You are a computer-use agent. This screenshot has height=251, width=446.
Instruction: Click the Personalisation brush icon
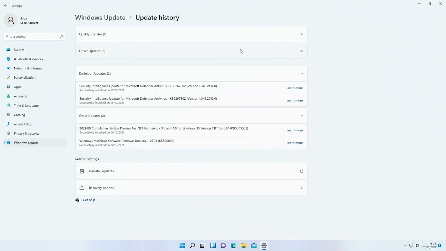coord(8,77)
